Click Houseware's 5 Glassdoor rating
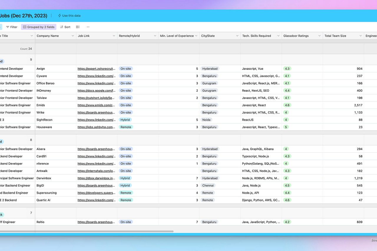 coord(286,127)
